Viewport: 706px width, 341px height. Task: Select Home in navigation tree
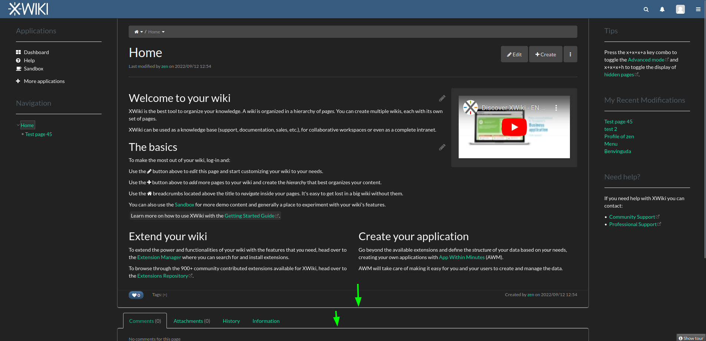tap(27, 125)
